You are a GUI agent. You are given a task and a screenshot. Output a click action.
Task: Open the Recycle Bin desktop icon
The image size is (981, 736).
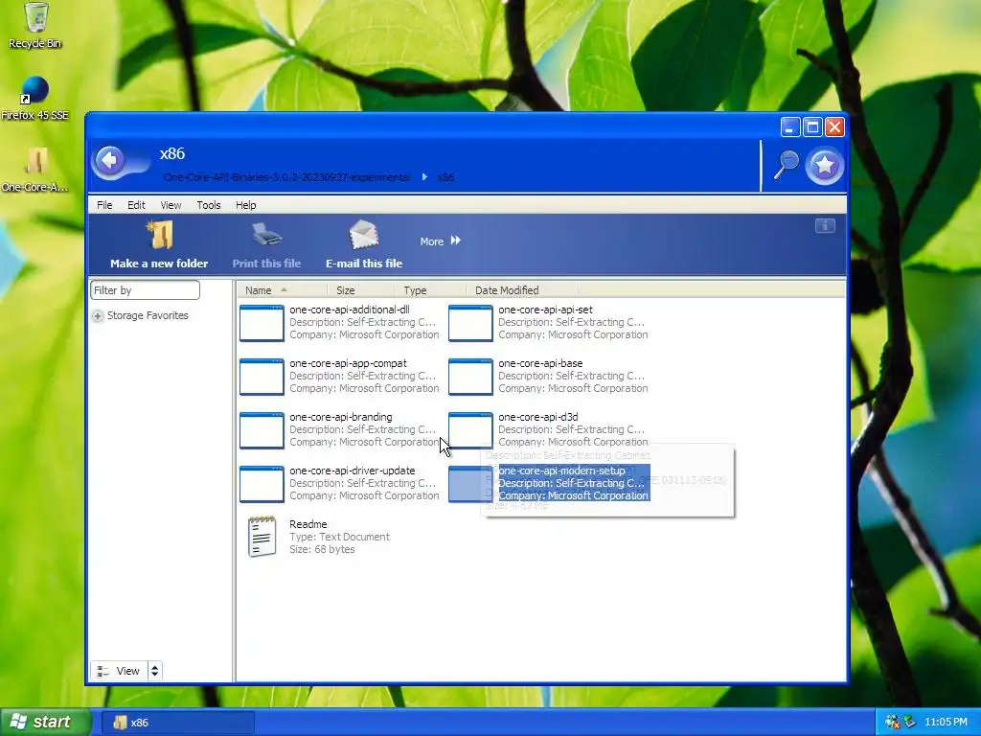35,25
